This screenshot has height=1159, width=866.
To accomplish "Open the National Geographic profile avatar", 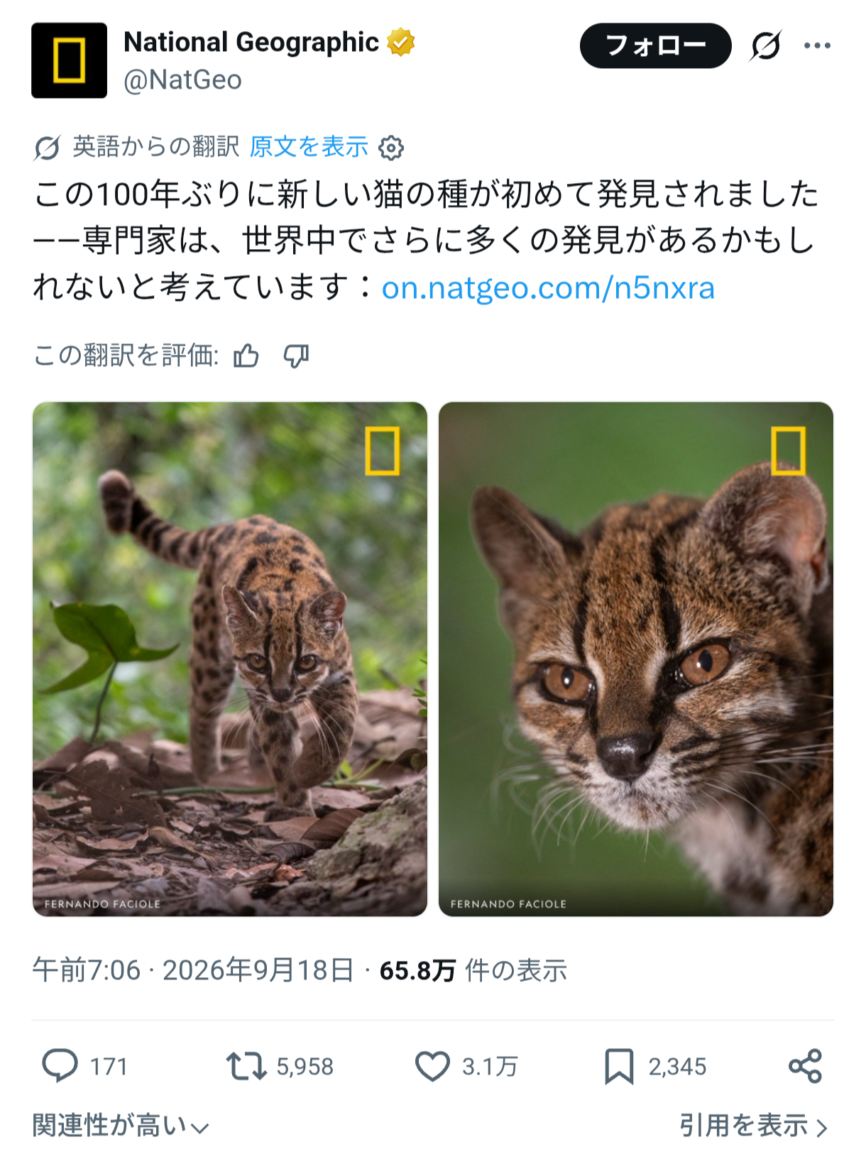I will coord(69,60).
